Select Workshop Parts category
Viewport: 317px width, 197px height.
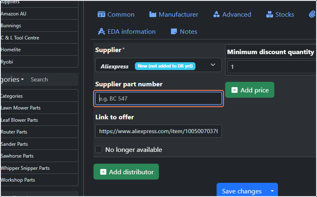39,180
